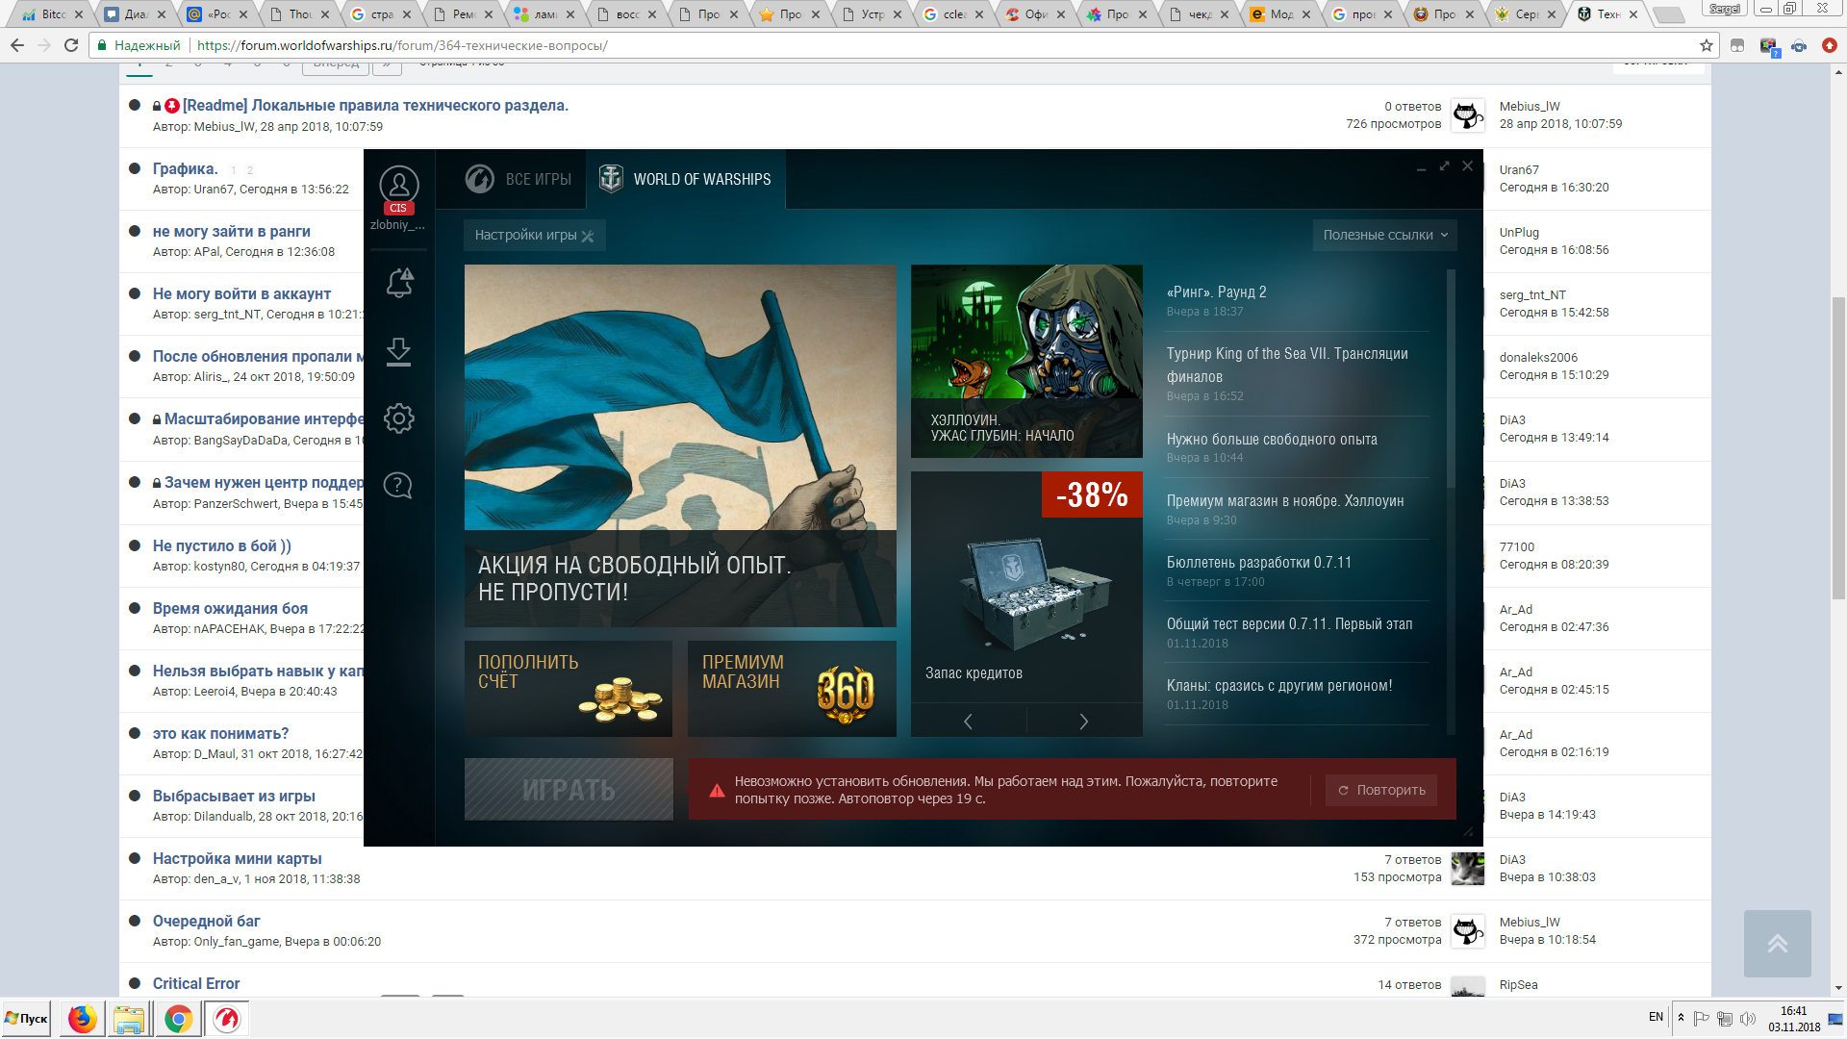Click the All Games tab icon
The width and height of the screenshot is (1847, 1039).
(x=479, y=179)
